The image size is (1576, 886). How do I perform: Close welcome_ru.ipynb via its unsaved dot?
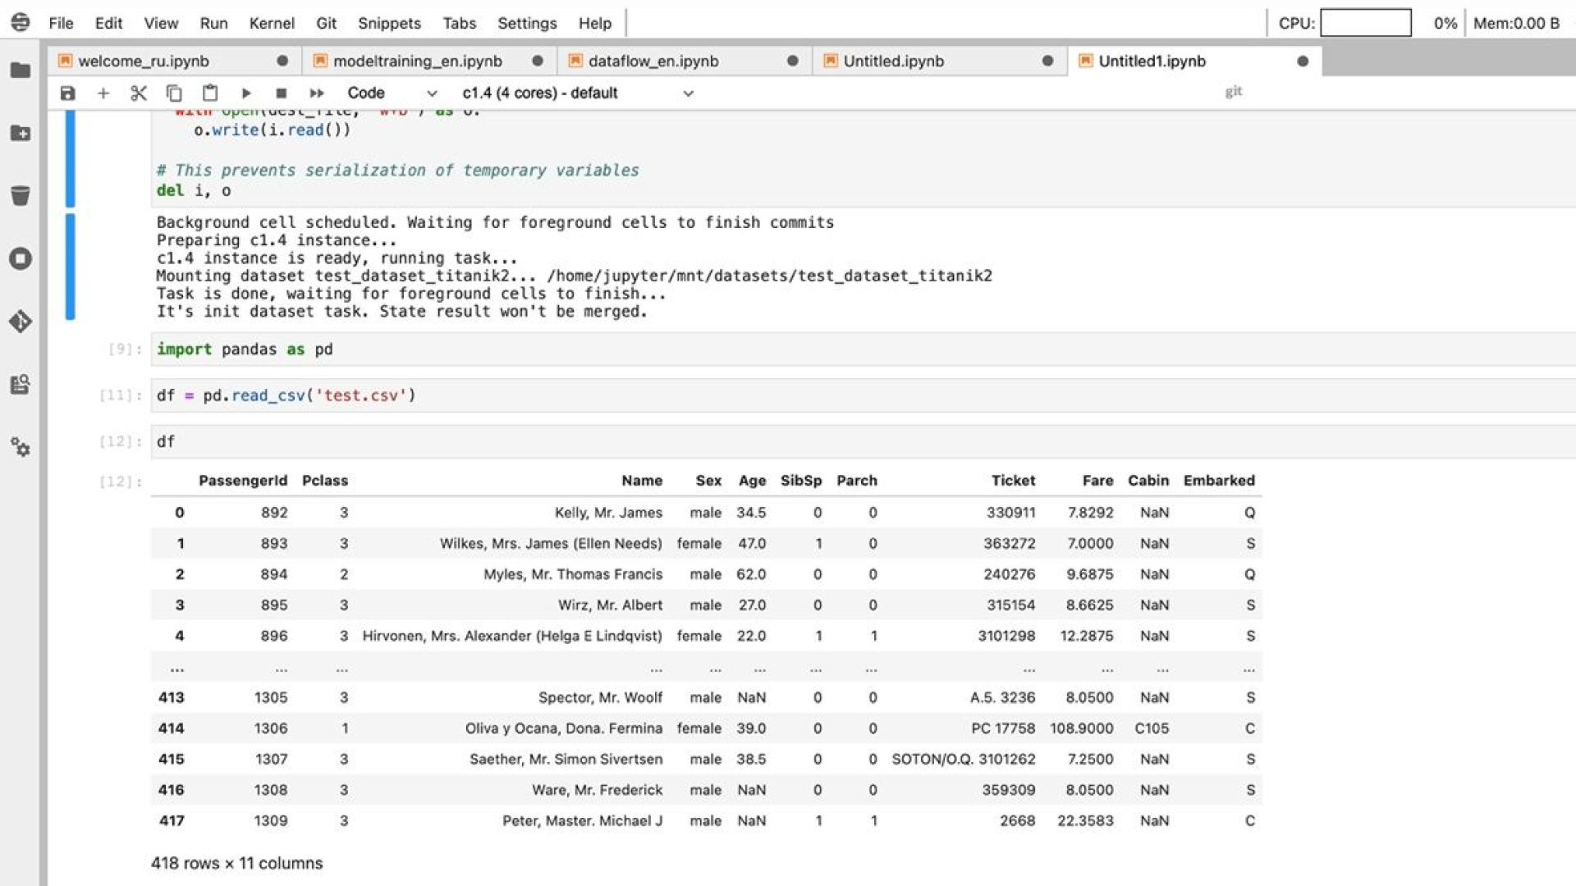point(282,61)
